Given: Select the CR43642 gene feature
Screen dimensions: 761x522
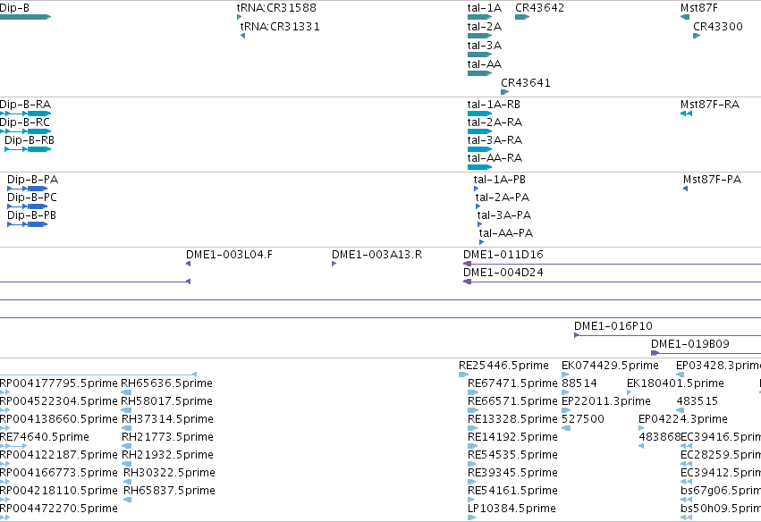Looking at the screenshot, I should (521, 17).
